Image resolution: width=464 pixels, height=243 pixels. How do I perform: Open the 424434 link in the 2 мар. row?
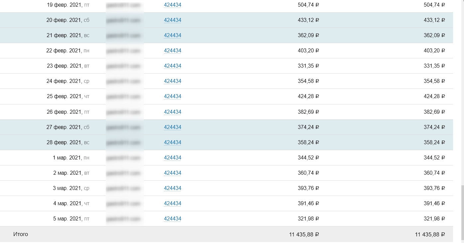pyautogui.click(x=173, y=173)
